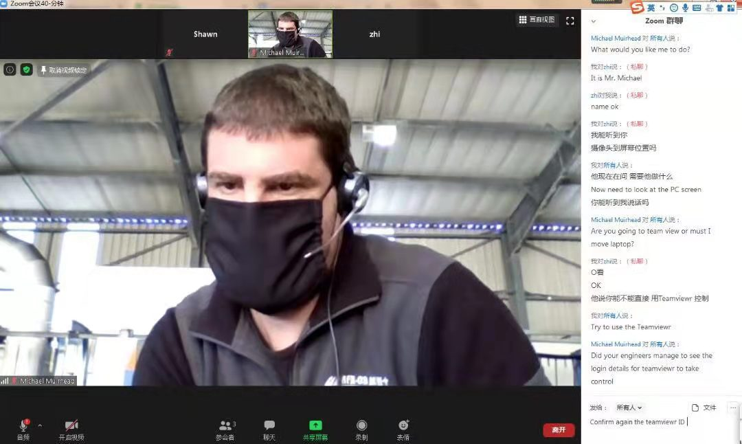The width and height of the screenshot is (742, 444).
Task: Collapse chat panel using header chevron
Action: click(x=594, y=21)
